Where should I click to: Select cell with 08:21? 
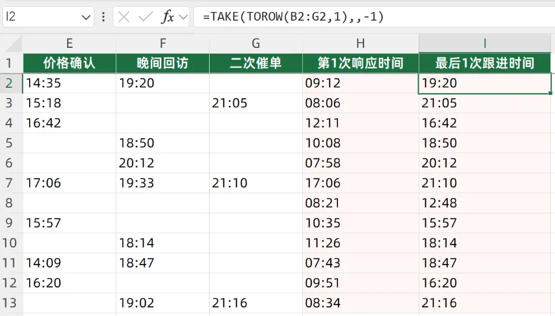click(x=361, y=203)
